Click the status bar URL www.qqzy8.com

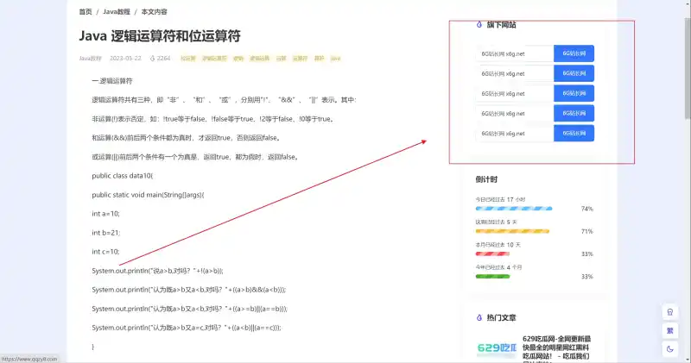[29, 359]
